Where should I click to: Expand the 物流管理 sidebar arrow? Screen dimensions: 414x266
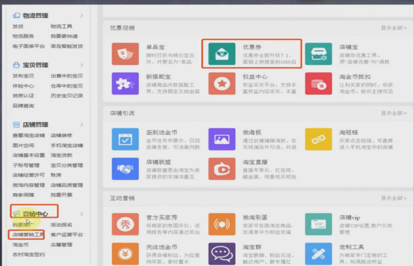click(x=81, y=15)
